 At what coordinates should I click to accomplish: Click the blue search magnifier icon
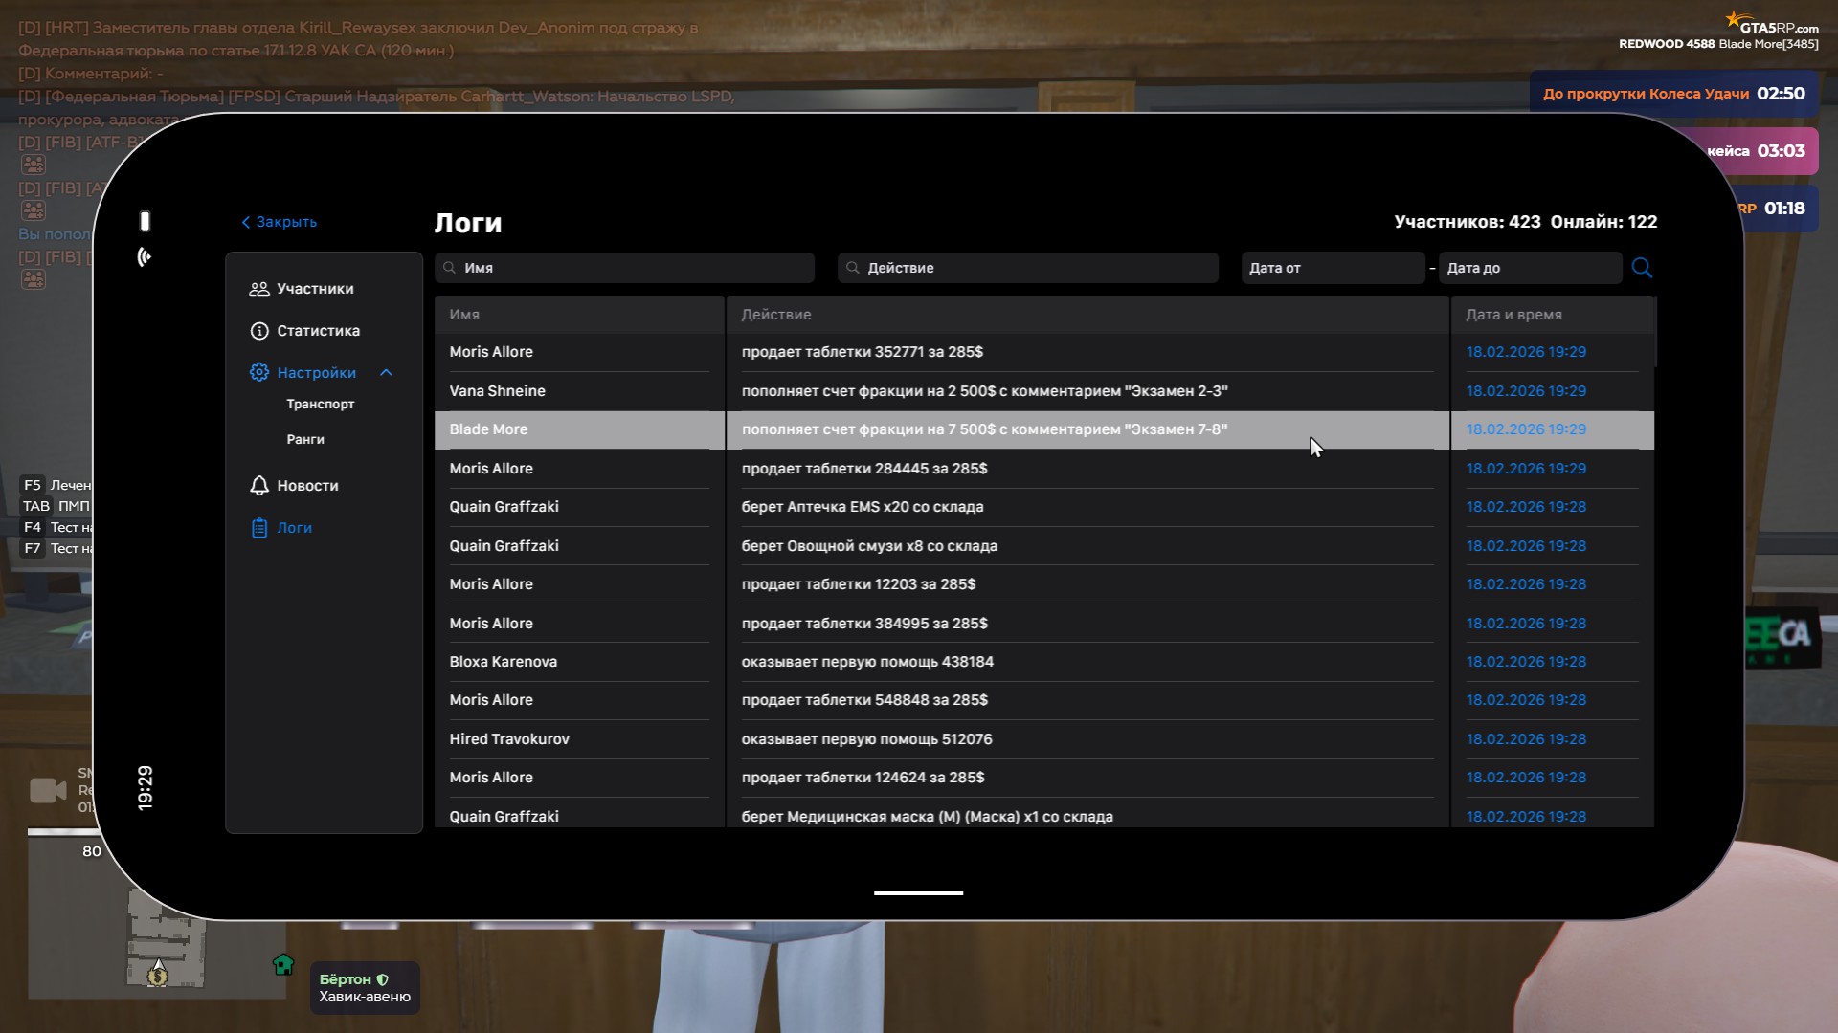tap(1642, 268)
